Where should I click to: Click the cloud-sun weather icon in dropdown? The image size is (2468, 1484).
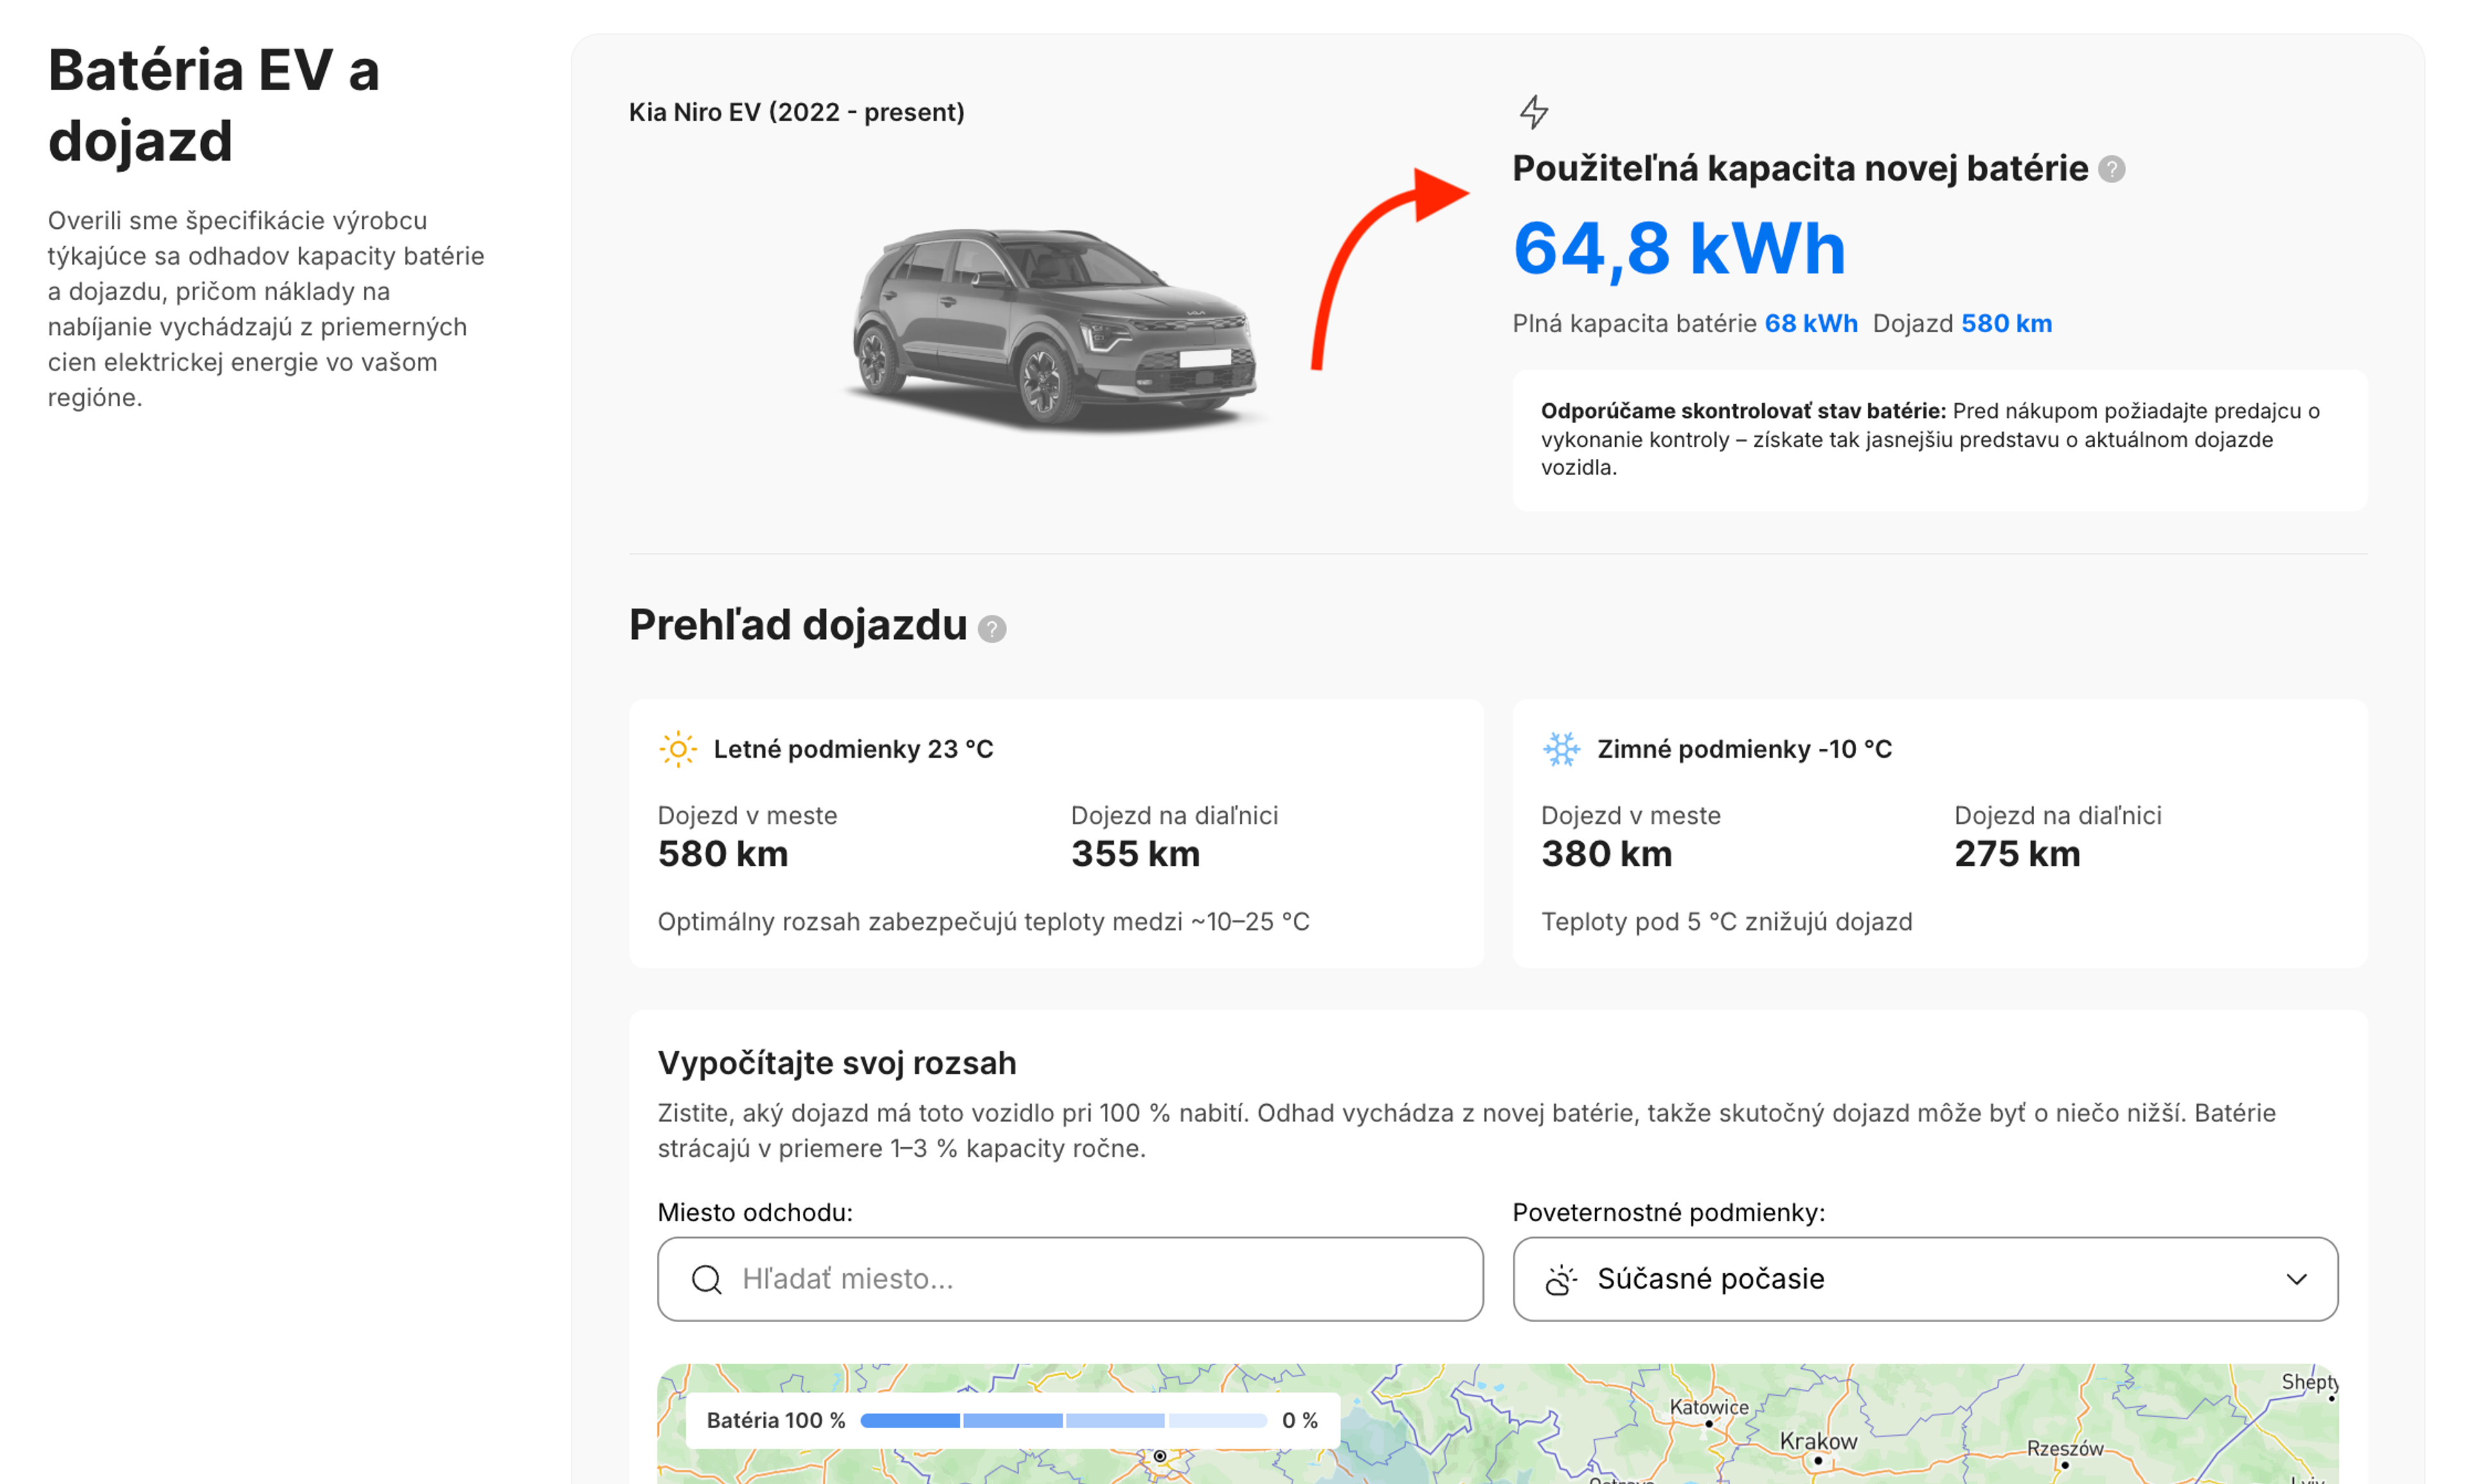tap(1561, 1279)
